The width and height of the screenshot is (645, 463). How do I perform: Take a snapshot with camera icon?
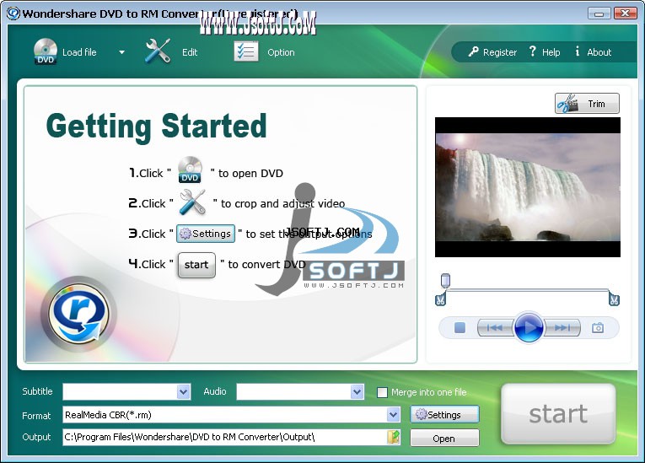click(598, 327)
